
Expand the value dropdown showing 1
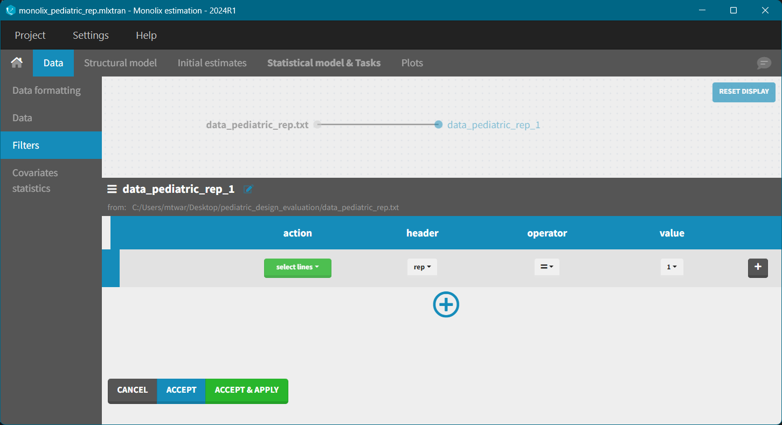tap(672, 267)
